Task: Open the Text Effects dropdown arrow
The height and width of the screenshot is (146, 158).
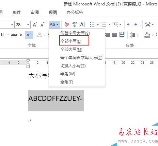Action: pyautogui.click(x=45, y=35)
